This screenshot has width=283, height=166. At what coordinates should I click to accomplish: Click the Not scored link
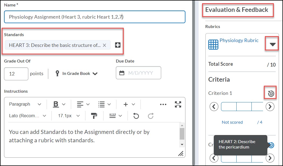[232, 122]
